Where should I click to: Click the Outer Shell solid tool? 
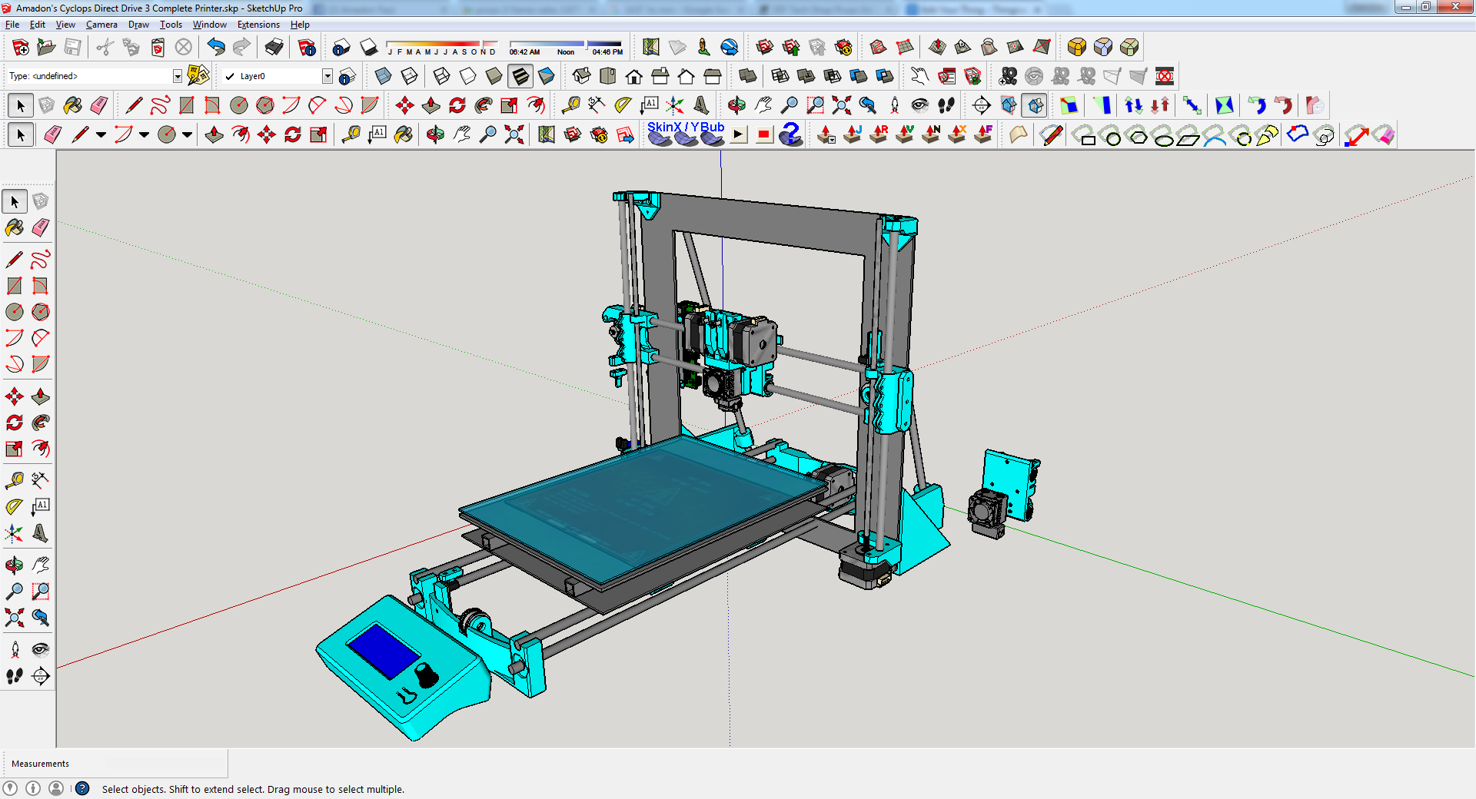[747, 76]
